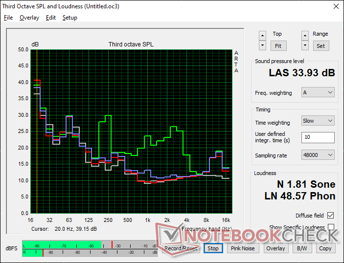Viewport: 344px width, 263px height.
Task: Click the B/W button
Action: click(x=302, y=248)
